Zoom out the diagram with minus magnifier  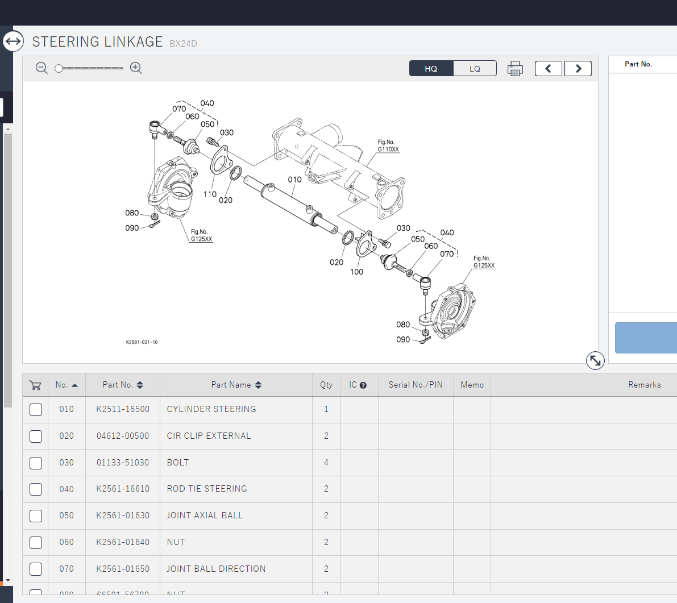click(41, 68)
